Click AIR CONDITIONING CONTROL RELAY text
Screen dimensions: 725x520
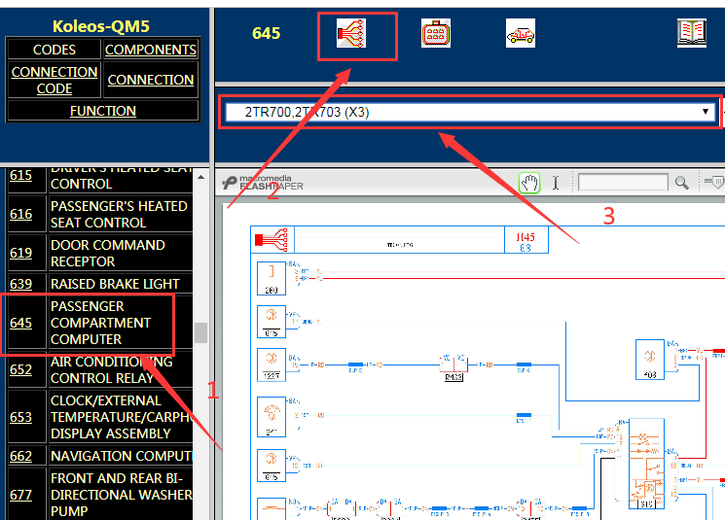(112, 369)
